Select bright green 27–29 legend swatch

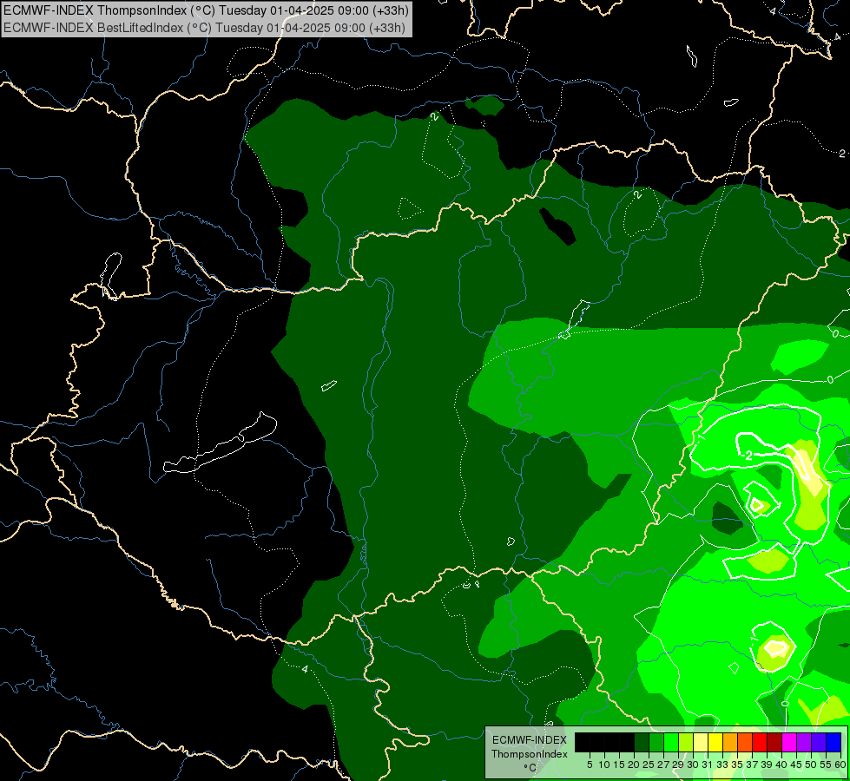(671, 742)
